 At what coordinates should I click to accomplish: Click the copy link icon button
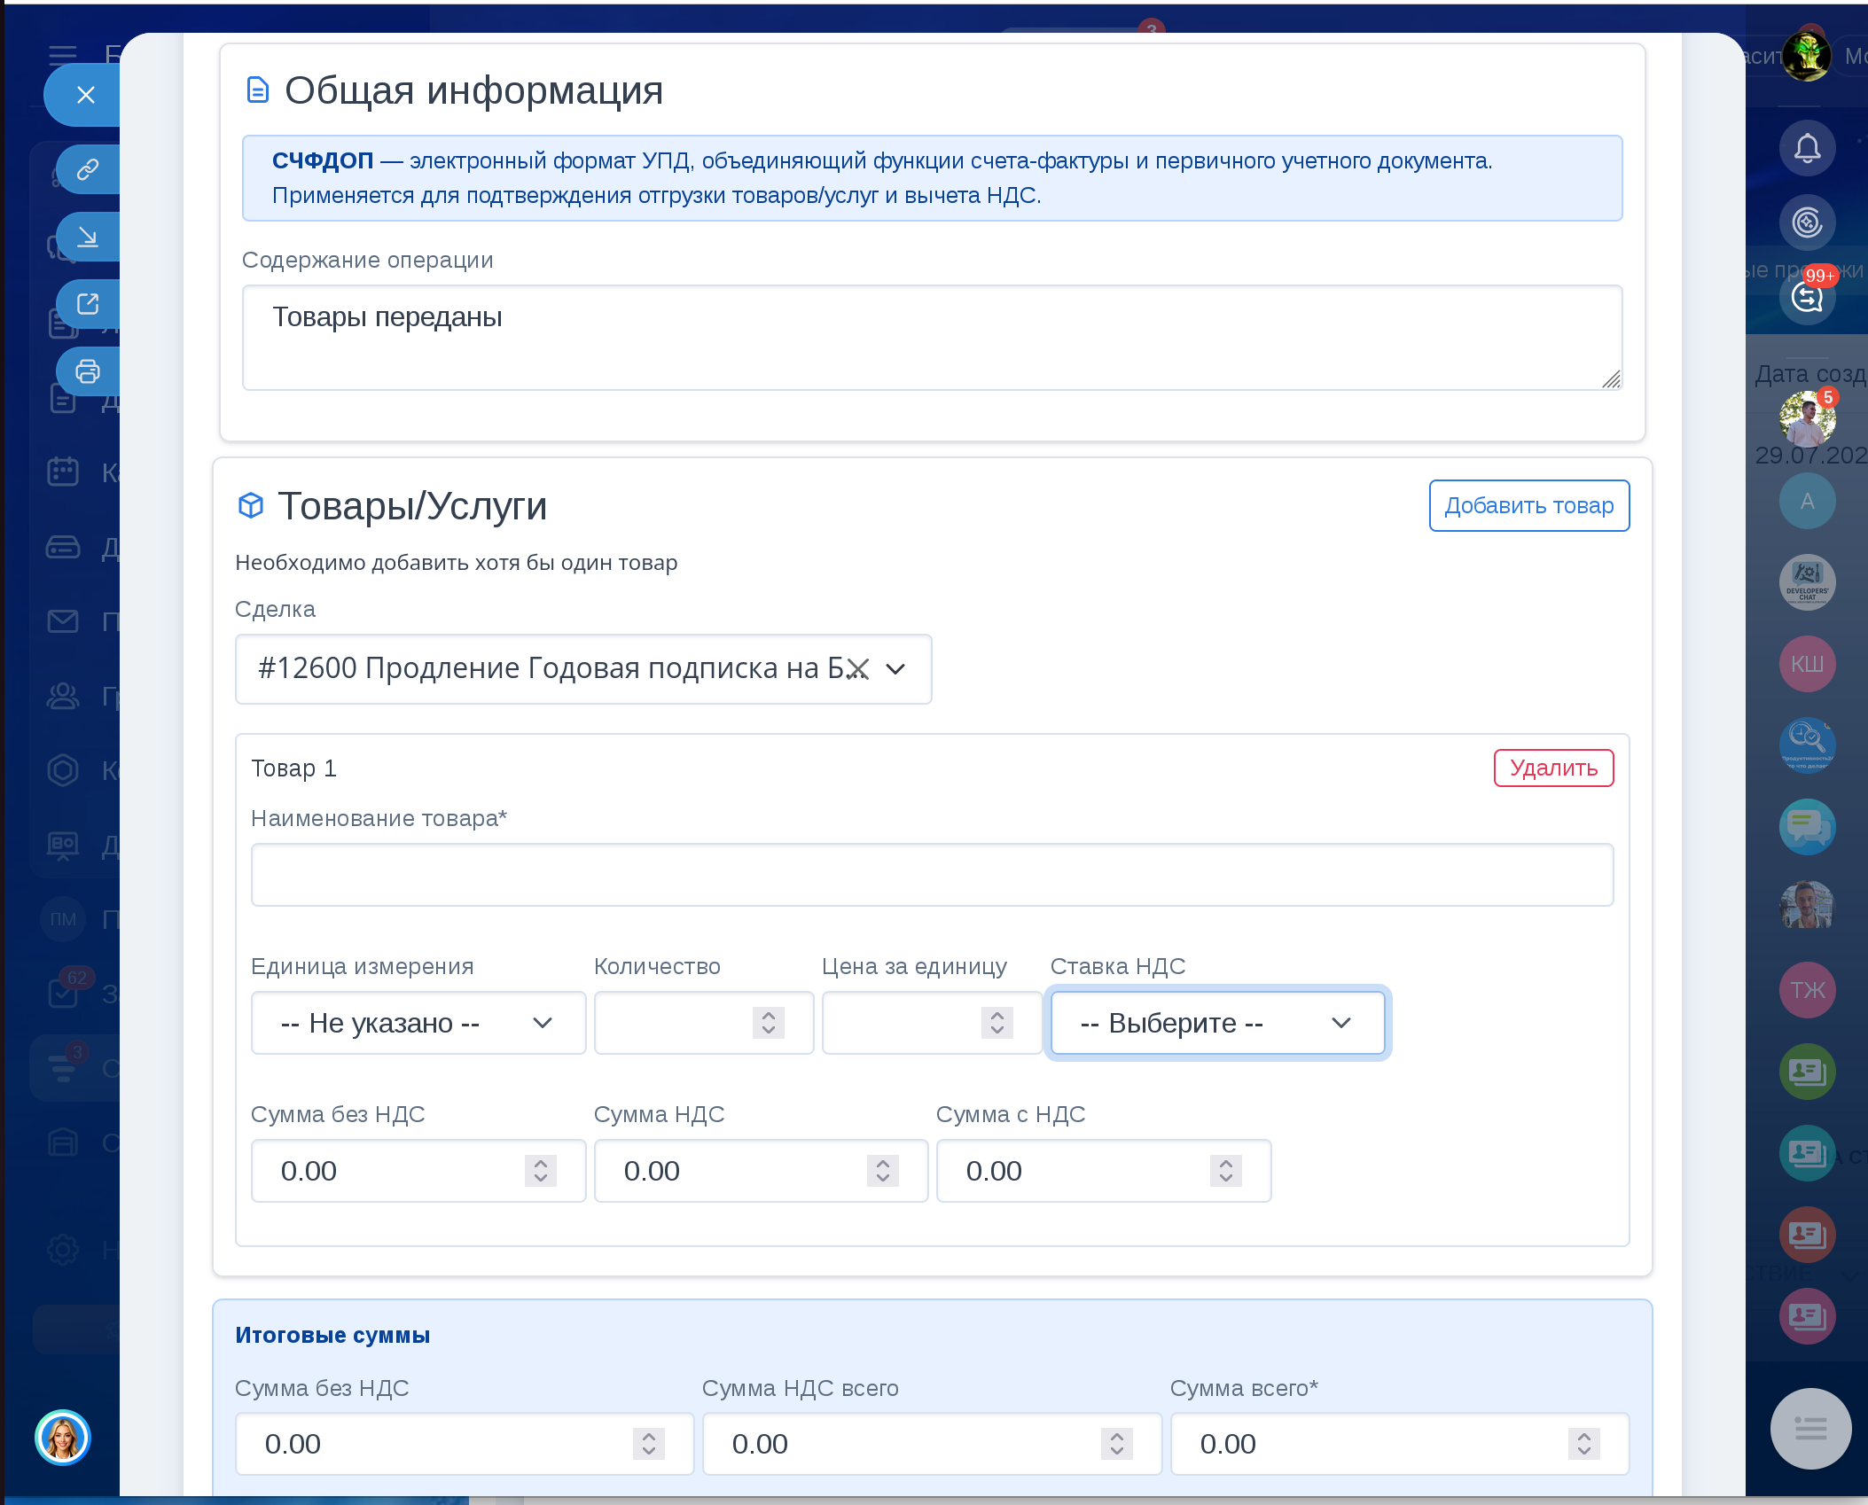coord(87,169)
